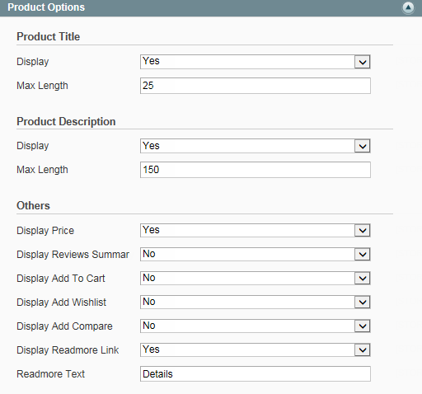
Task: Click dropdown arrow of Display Price
Action: click(x=363, y=231)
